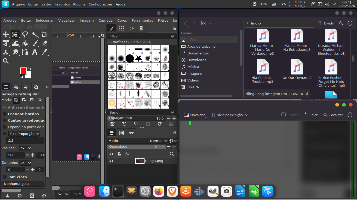357x200 pixels.
Task: Open the Camada menu
Action: pos(105,20)
